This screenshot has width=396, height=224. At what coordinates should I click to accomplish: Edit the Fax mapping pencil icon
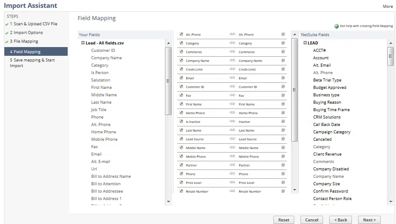click(x=181, y=95)
